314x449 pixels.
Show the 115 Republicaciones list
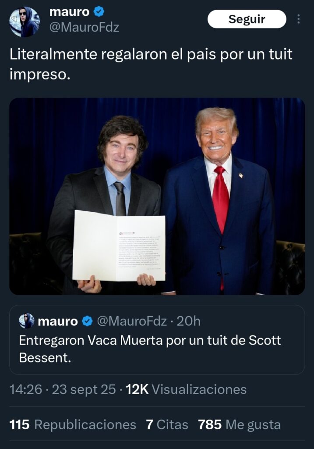pos(73,424)
